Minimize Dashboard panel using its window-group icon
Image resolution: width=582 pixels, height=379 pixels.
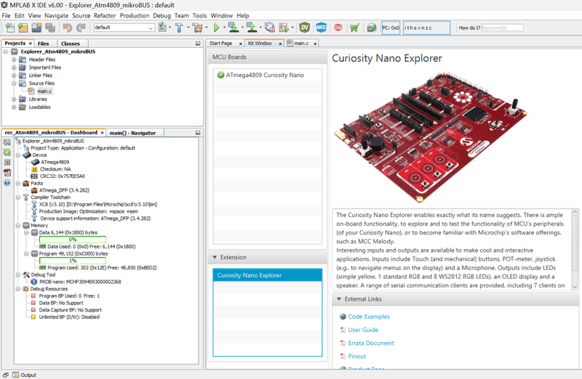coord(198,133)
